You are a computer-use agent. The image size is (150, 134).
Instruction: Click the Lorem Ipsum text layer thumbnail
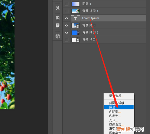[75, 18]
